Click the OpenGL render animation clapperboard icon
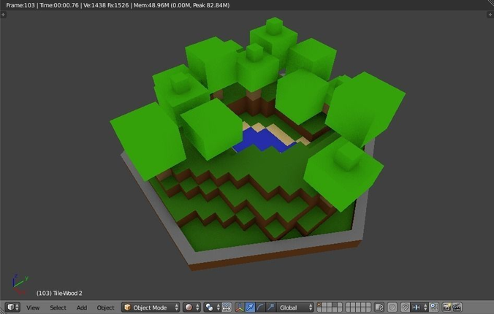Viewport: 494px width, 314px height. [x=457, y=307]
